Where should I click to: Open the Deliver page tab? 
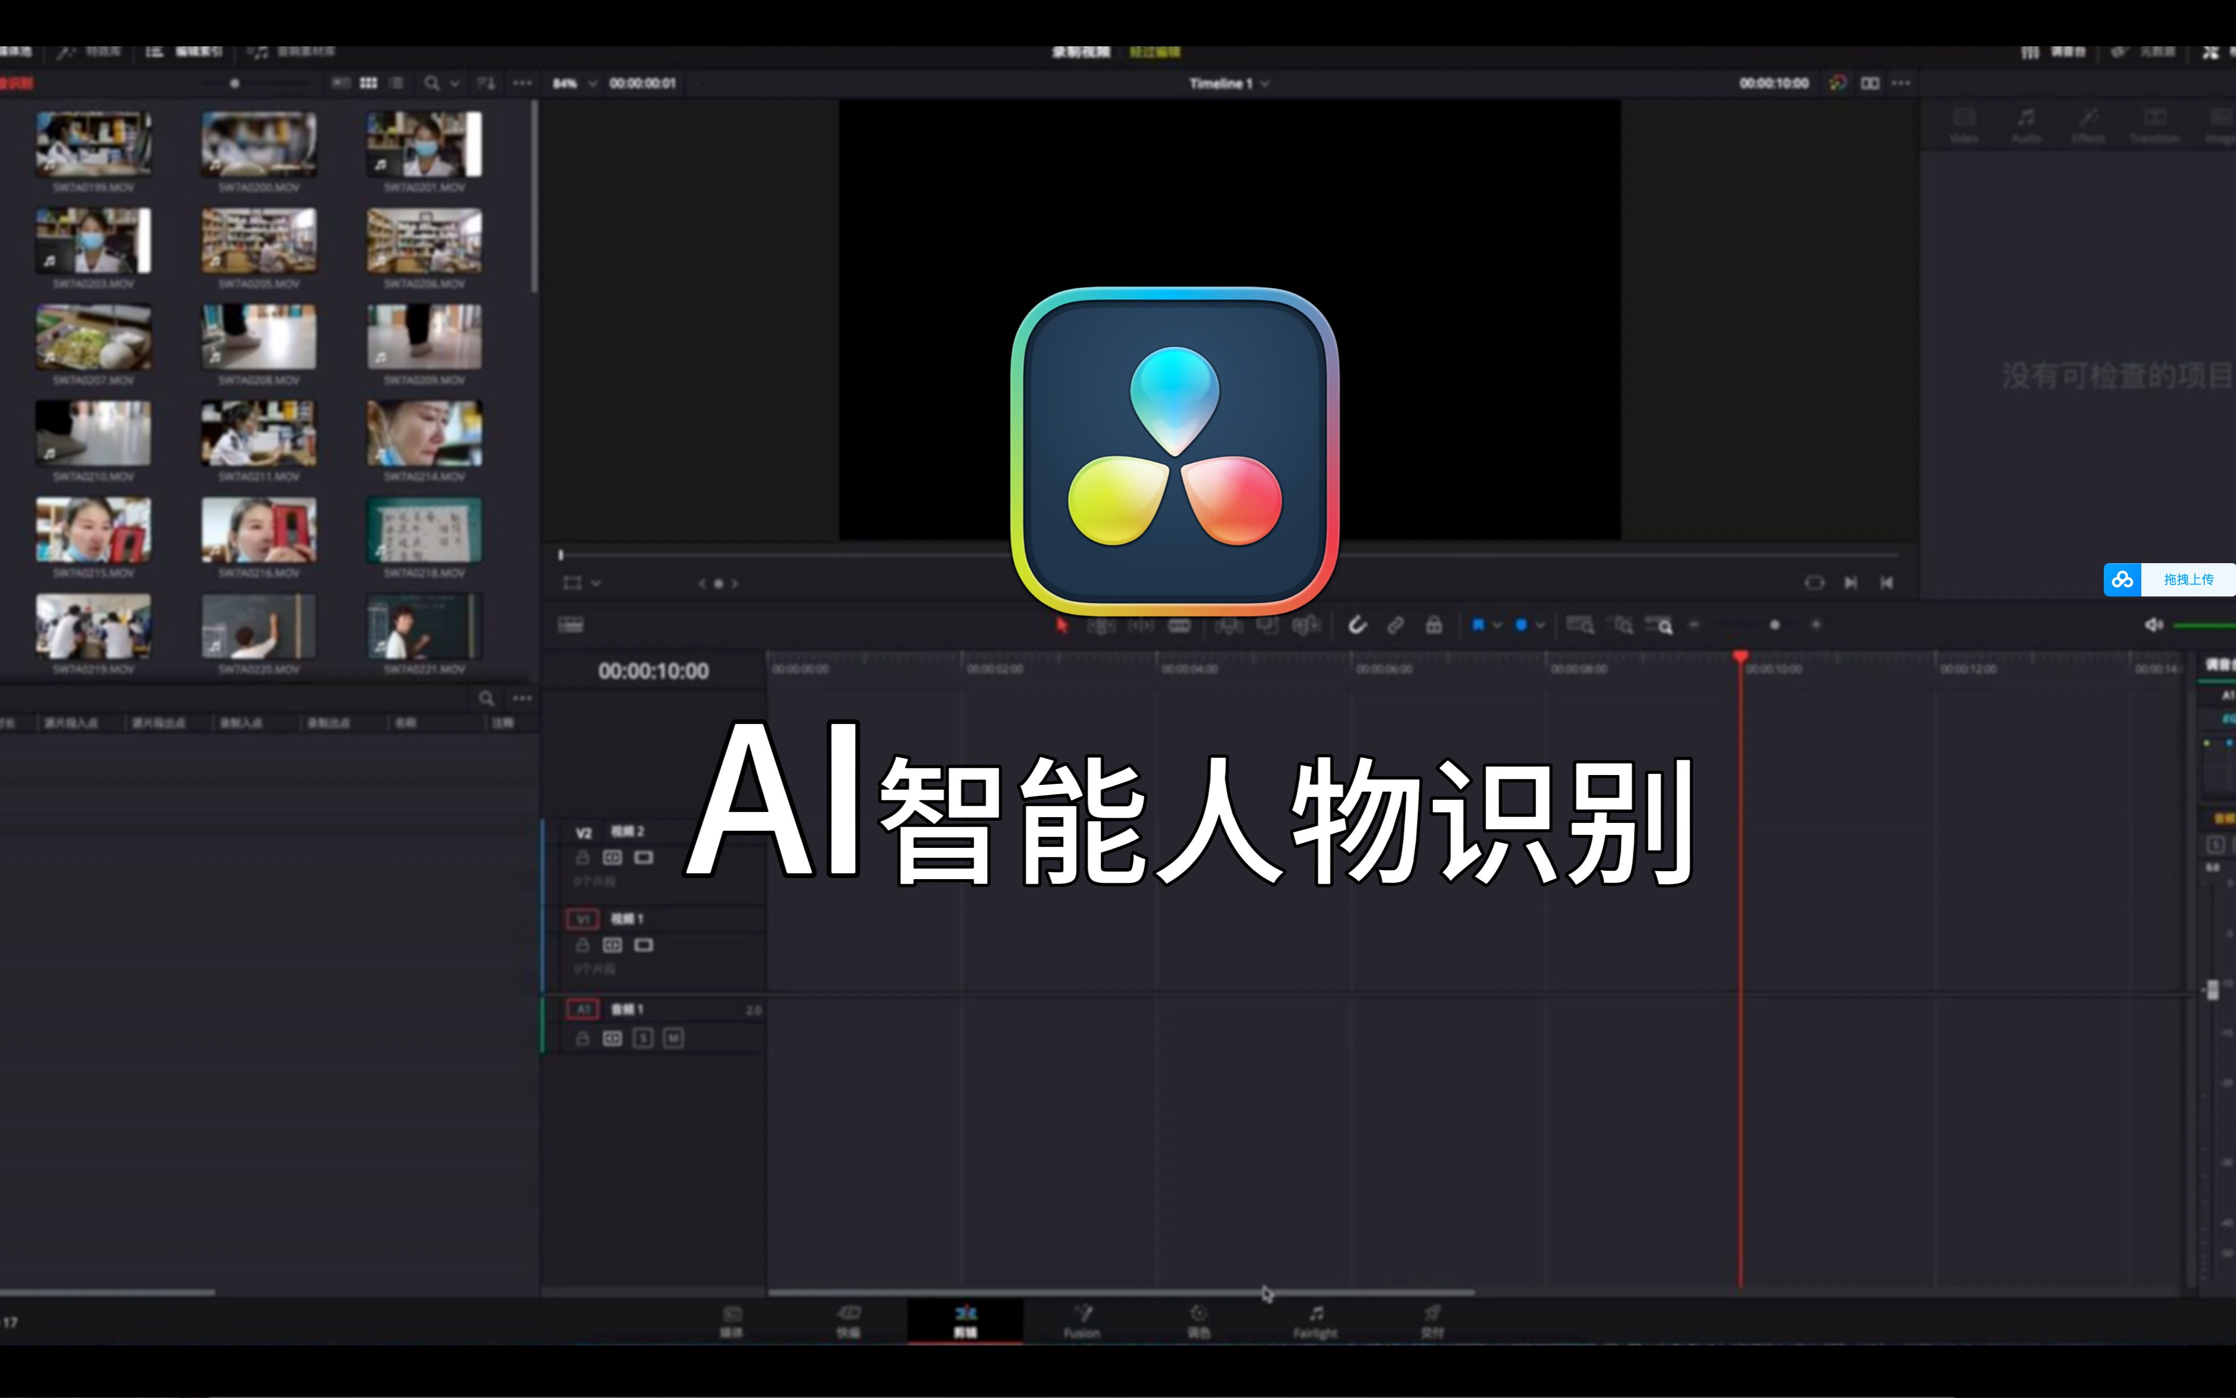(1432, 1321)
